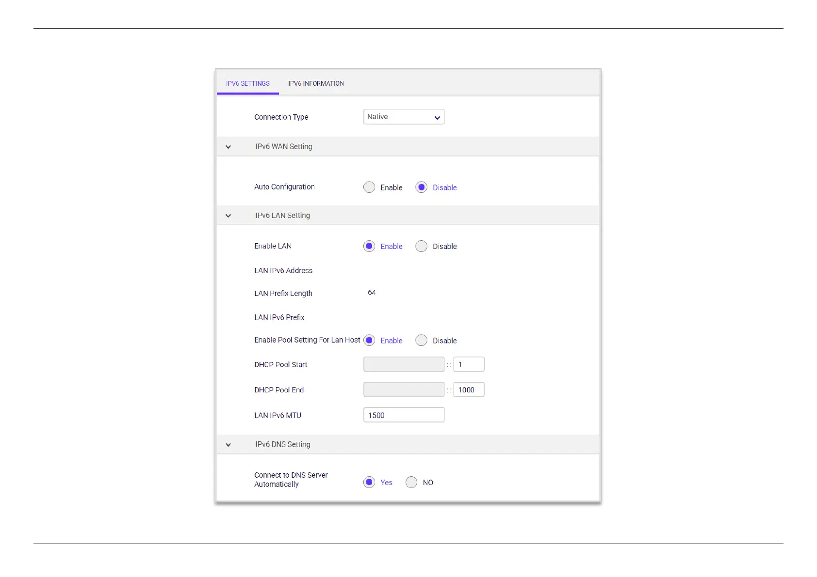Open the Connection Type dropdown showing Native
The height and width of the screenshot is (577, 817).
point(404,117)
